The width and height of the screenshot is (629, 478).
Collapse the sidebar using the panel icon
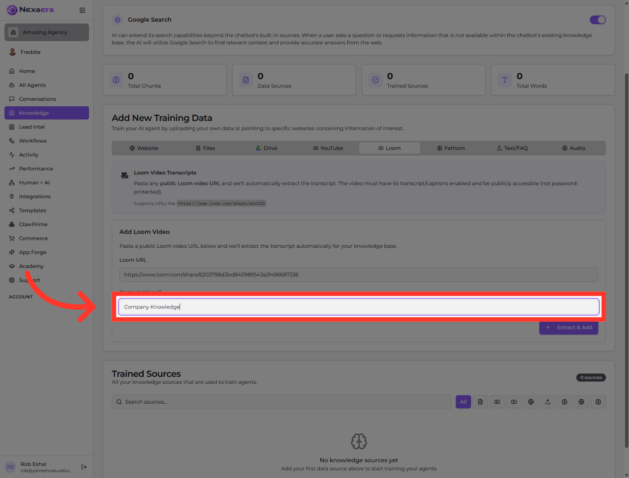82,10
